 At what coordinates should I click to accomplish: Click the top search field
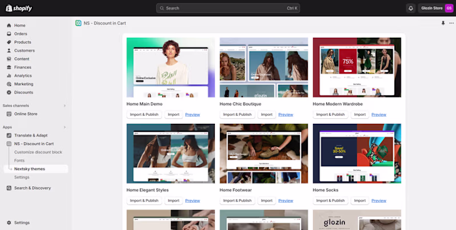[228, 8]
